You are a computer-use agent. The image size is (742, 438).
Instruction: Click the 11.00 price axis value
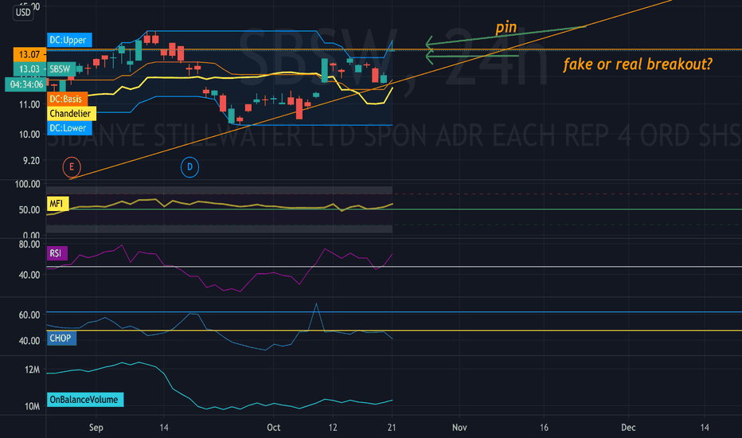click(29, 104)
